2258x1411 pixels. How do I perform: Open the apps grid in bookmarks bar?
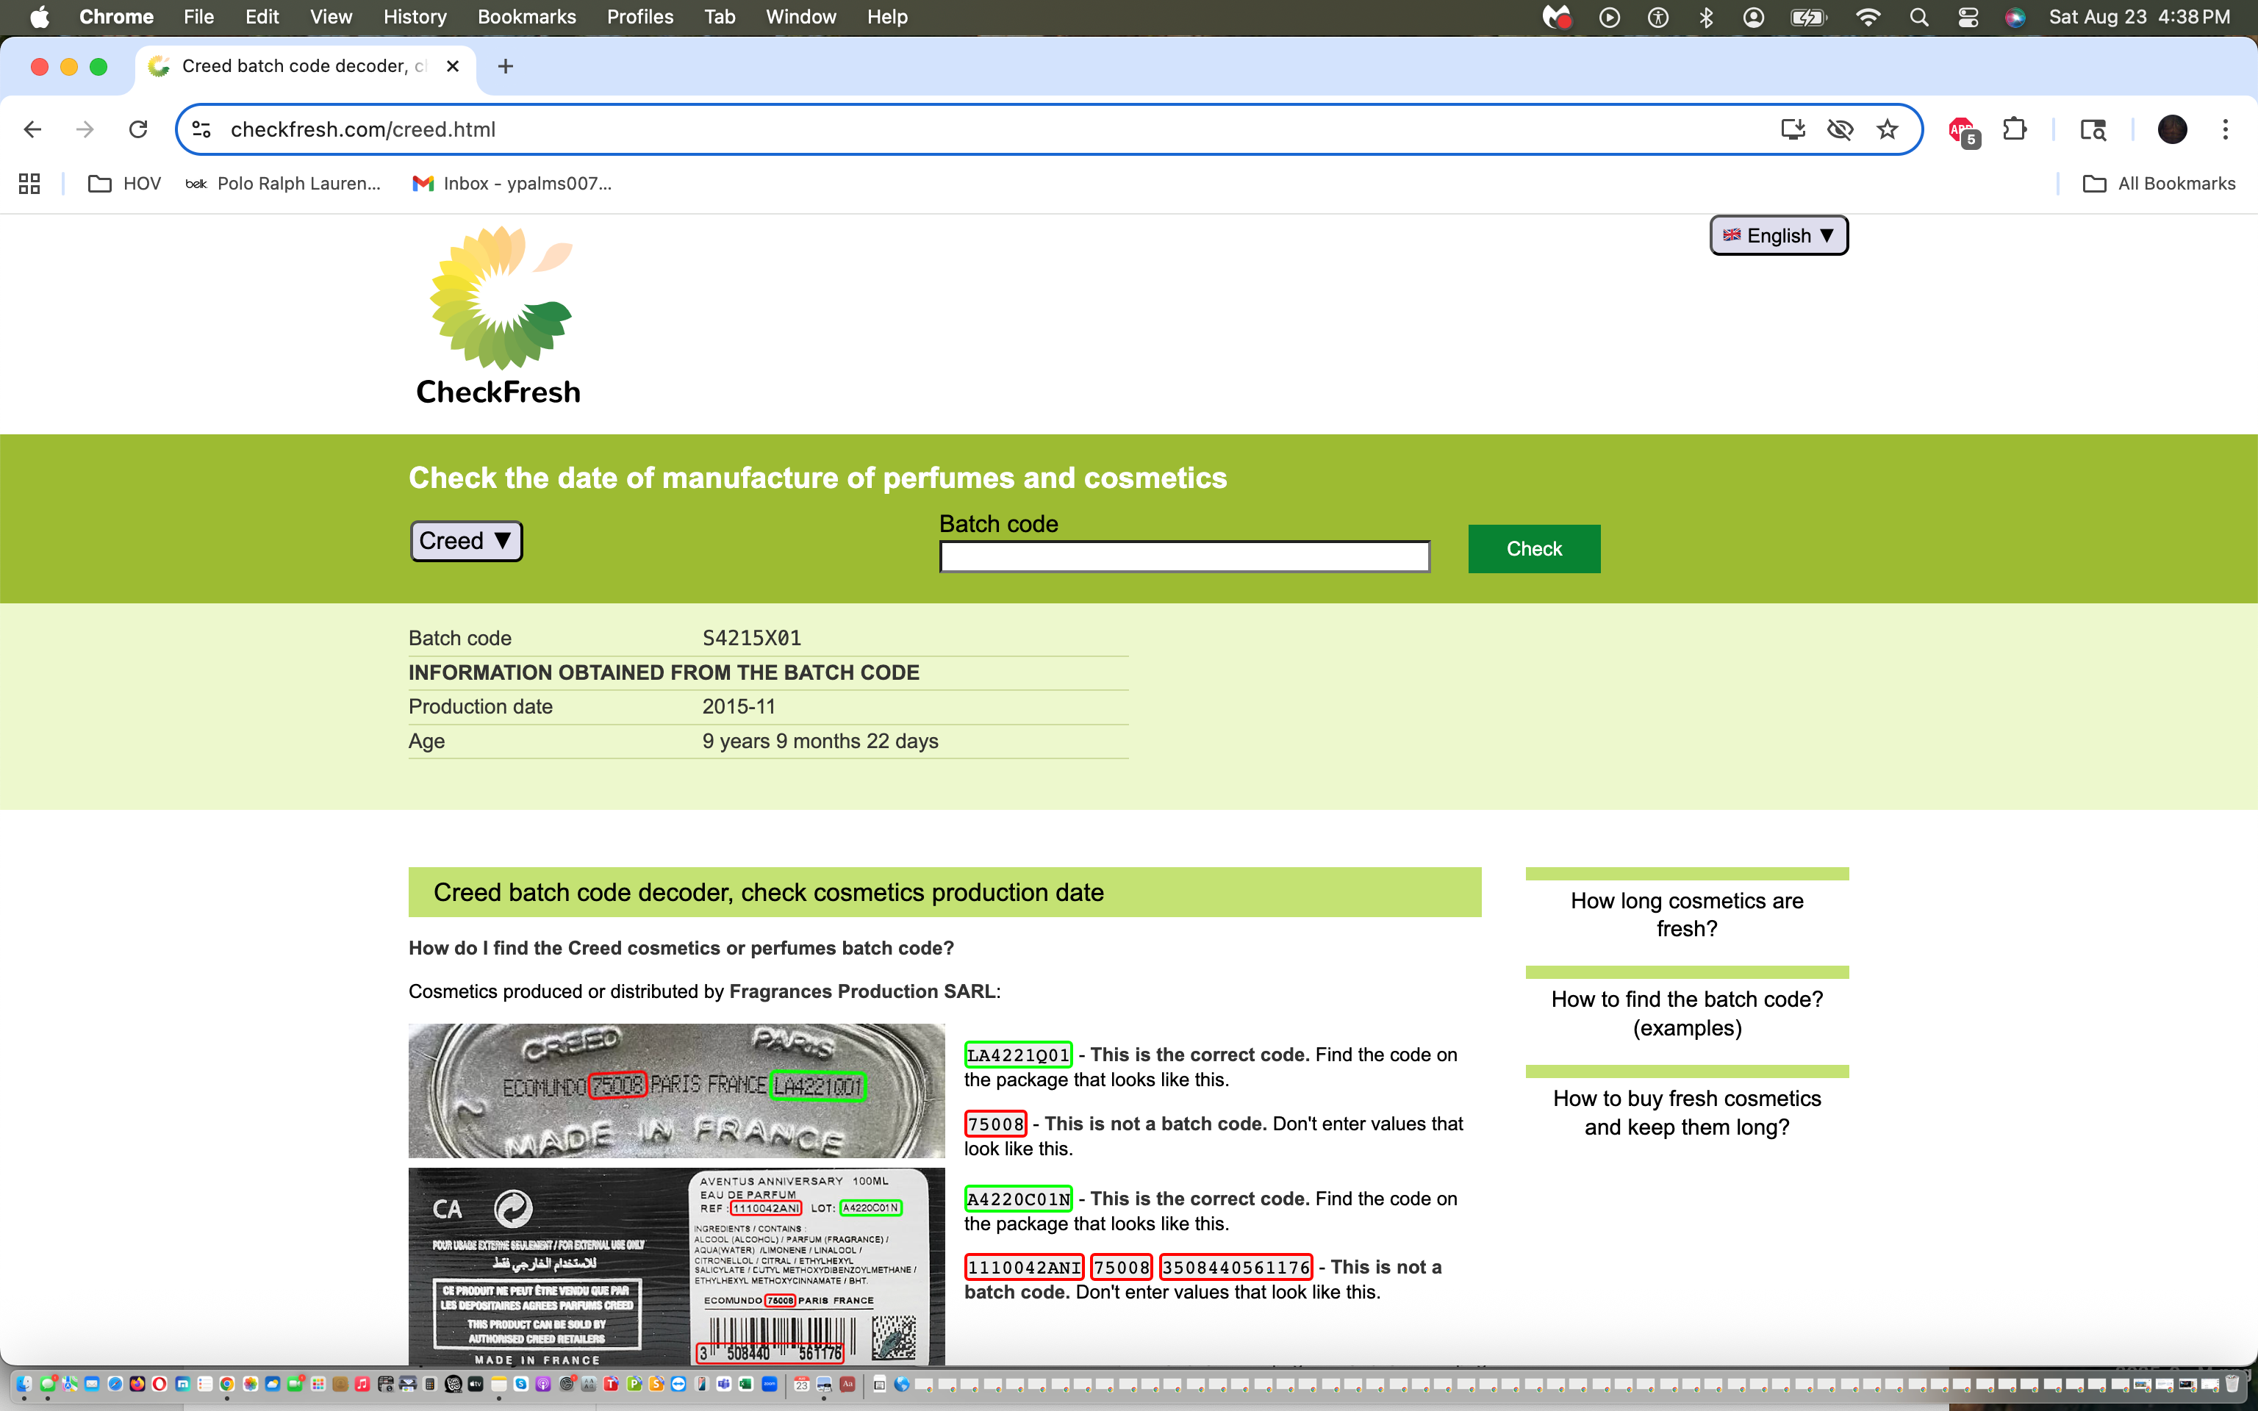click(x=29, y=184)
